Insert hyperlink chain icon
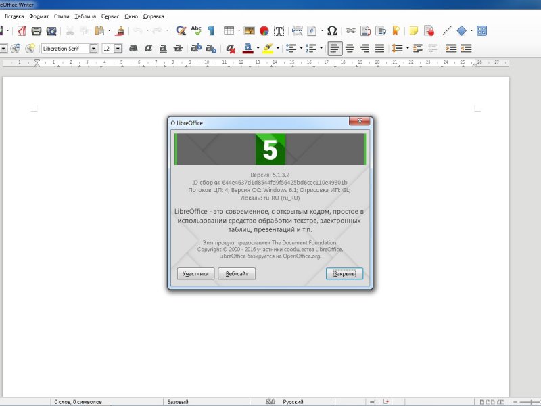The height and width of the screenshot is (406, 541). (350, 31)
